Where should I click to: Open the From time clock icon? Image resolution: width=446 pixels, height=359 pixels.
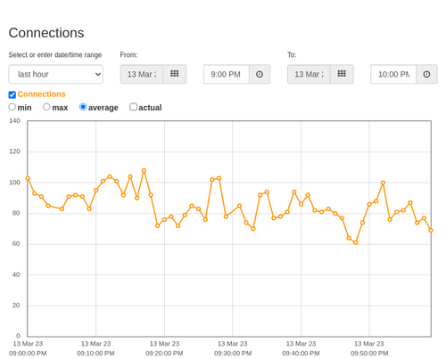pos(260,74)
